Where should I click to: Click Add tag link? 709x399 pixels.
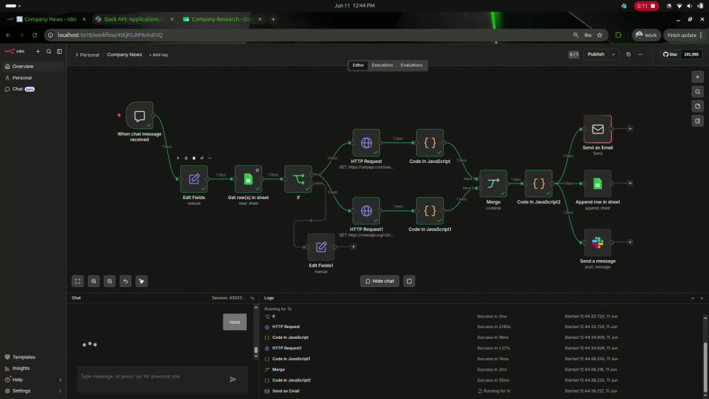[158, 55]
